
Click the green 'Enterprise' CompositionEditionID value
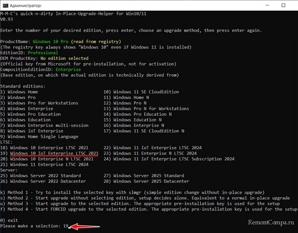click(68, 69)
